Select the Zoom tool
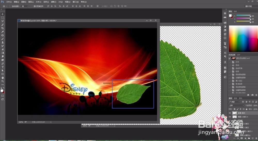This screenshot has width=258, height=141. (x=3, y=81)
